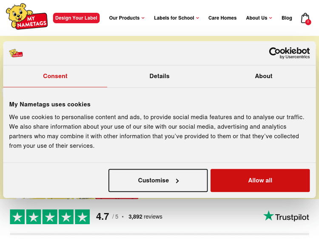Select the Consent tab
This screenshot has height=239, width=319.
[55, 76]
